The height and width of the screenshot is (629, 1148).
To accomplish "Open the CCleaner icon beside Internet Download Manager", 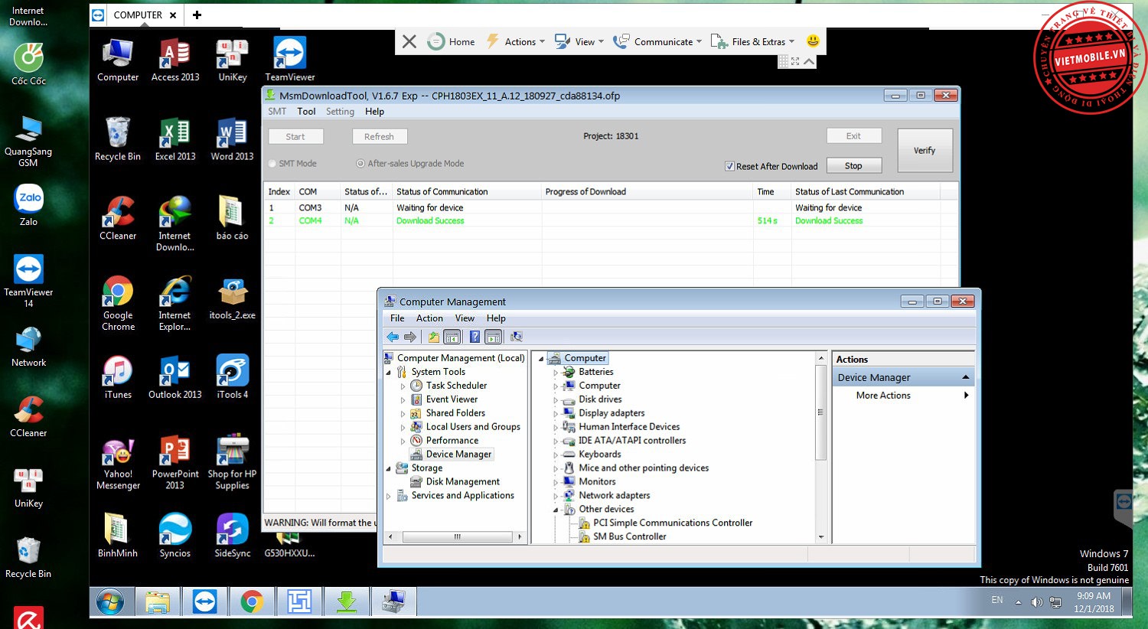I will click(118, 218).
